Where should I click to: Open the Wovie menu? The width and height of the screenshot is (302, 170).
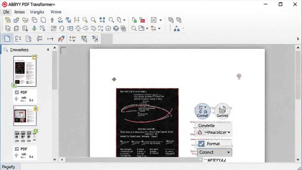pyautogui.click(x=56, y=12)
